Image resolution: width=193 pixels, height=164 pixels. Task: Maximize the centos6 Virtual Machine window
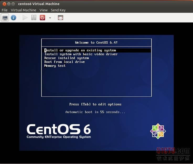[x=13, y=4]
